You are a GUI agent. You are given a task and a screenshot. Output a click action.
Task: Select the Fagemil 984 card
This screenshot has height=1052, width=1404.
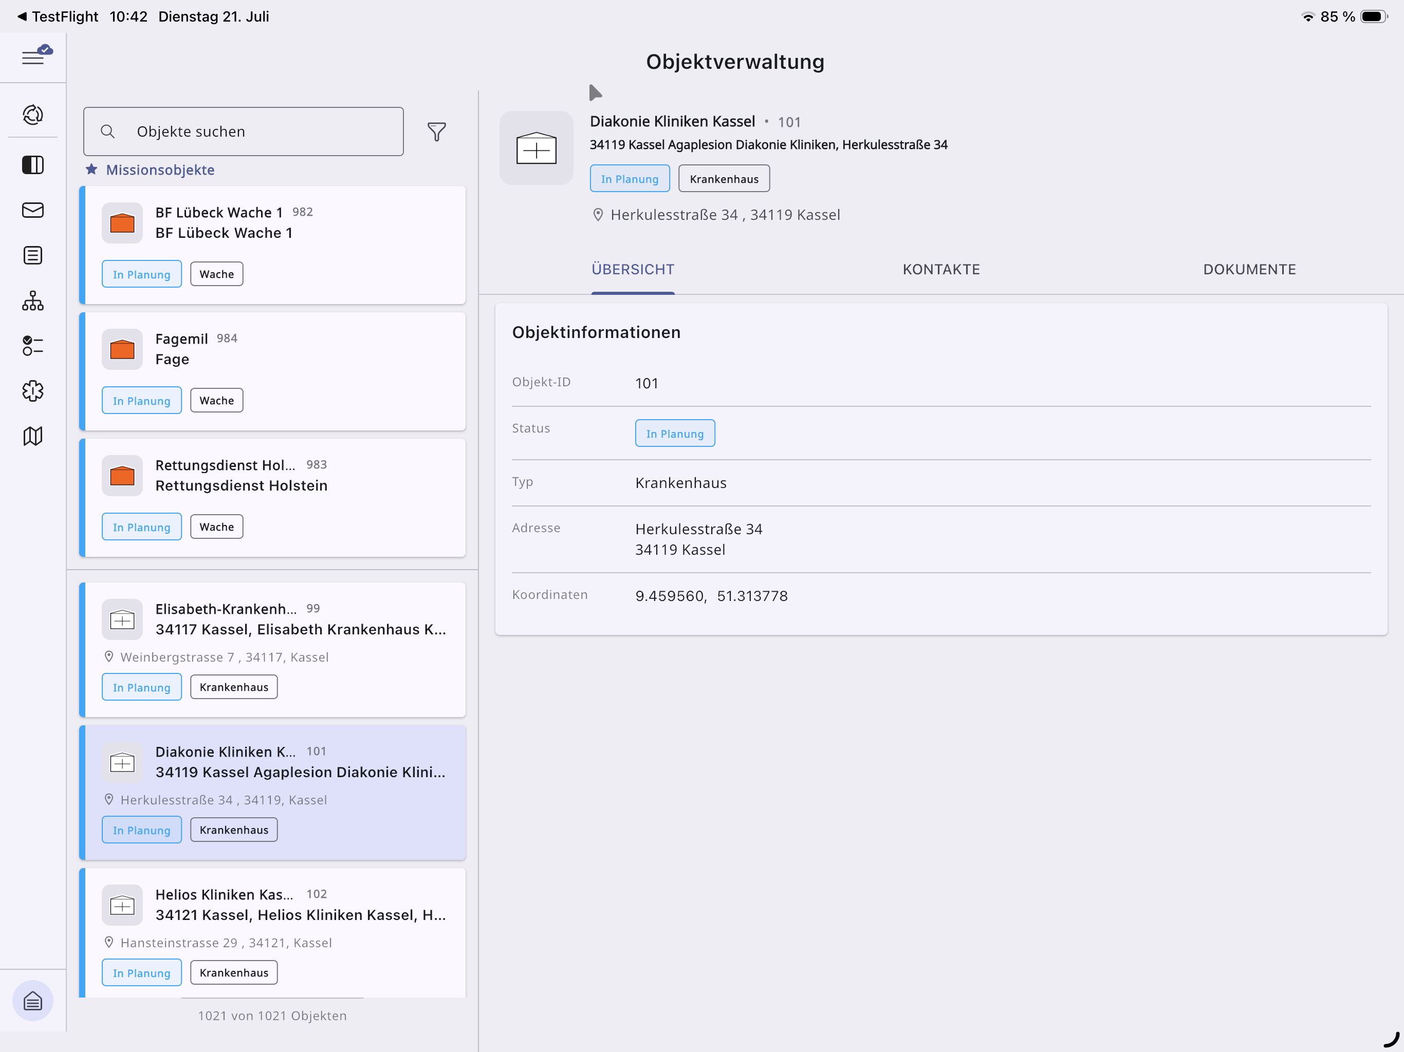[x=272, y=371]
